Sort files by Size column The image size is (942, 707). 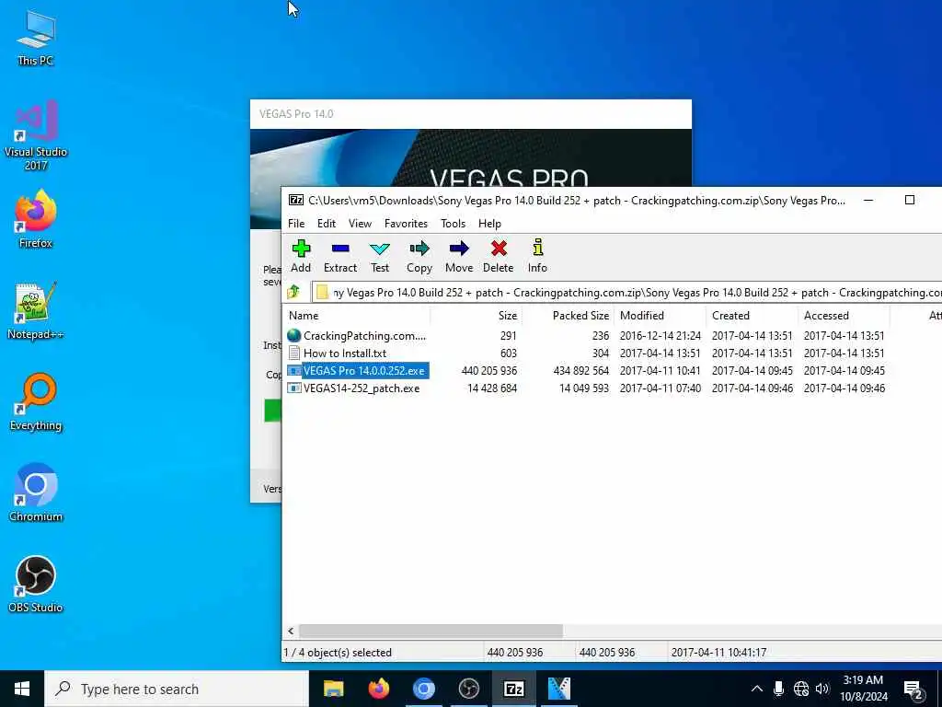pyautogui.click(x=476, y=316)
